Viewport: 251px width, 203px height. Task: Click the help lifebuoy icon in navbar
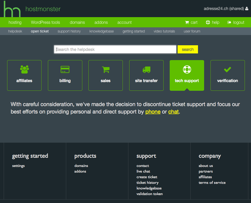[x=208, y=22]
